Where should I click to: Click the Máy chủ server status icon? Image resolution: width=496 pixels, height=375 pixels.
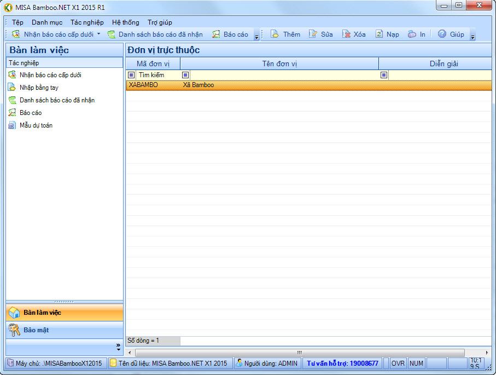pyautogui.click(x=10, y=363)
